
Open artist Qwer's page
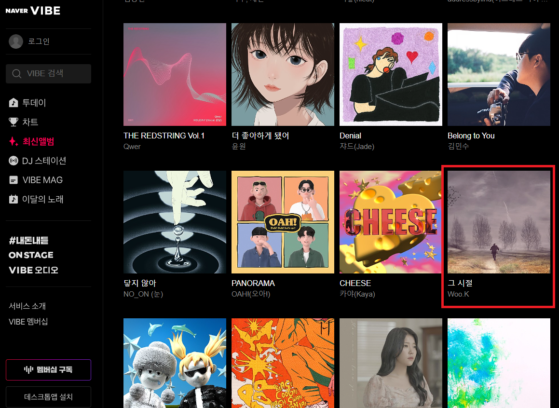click(132, 147)
